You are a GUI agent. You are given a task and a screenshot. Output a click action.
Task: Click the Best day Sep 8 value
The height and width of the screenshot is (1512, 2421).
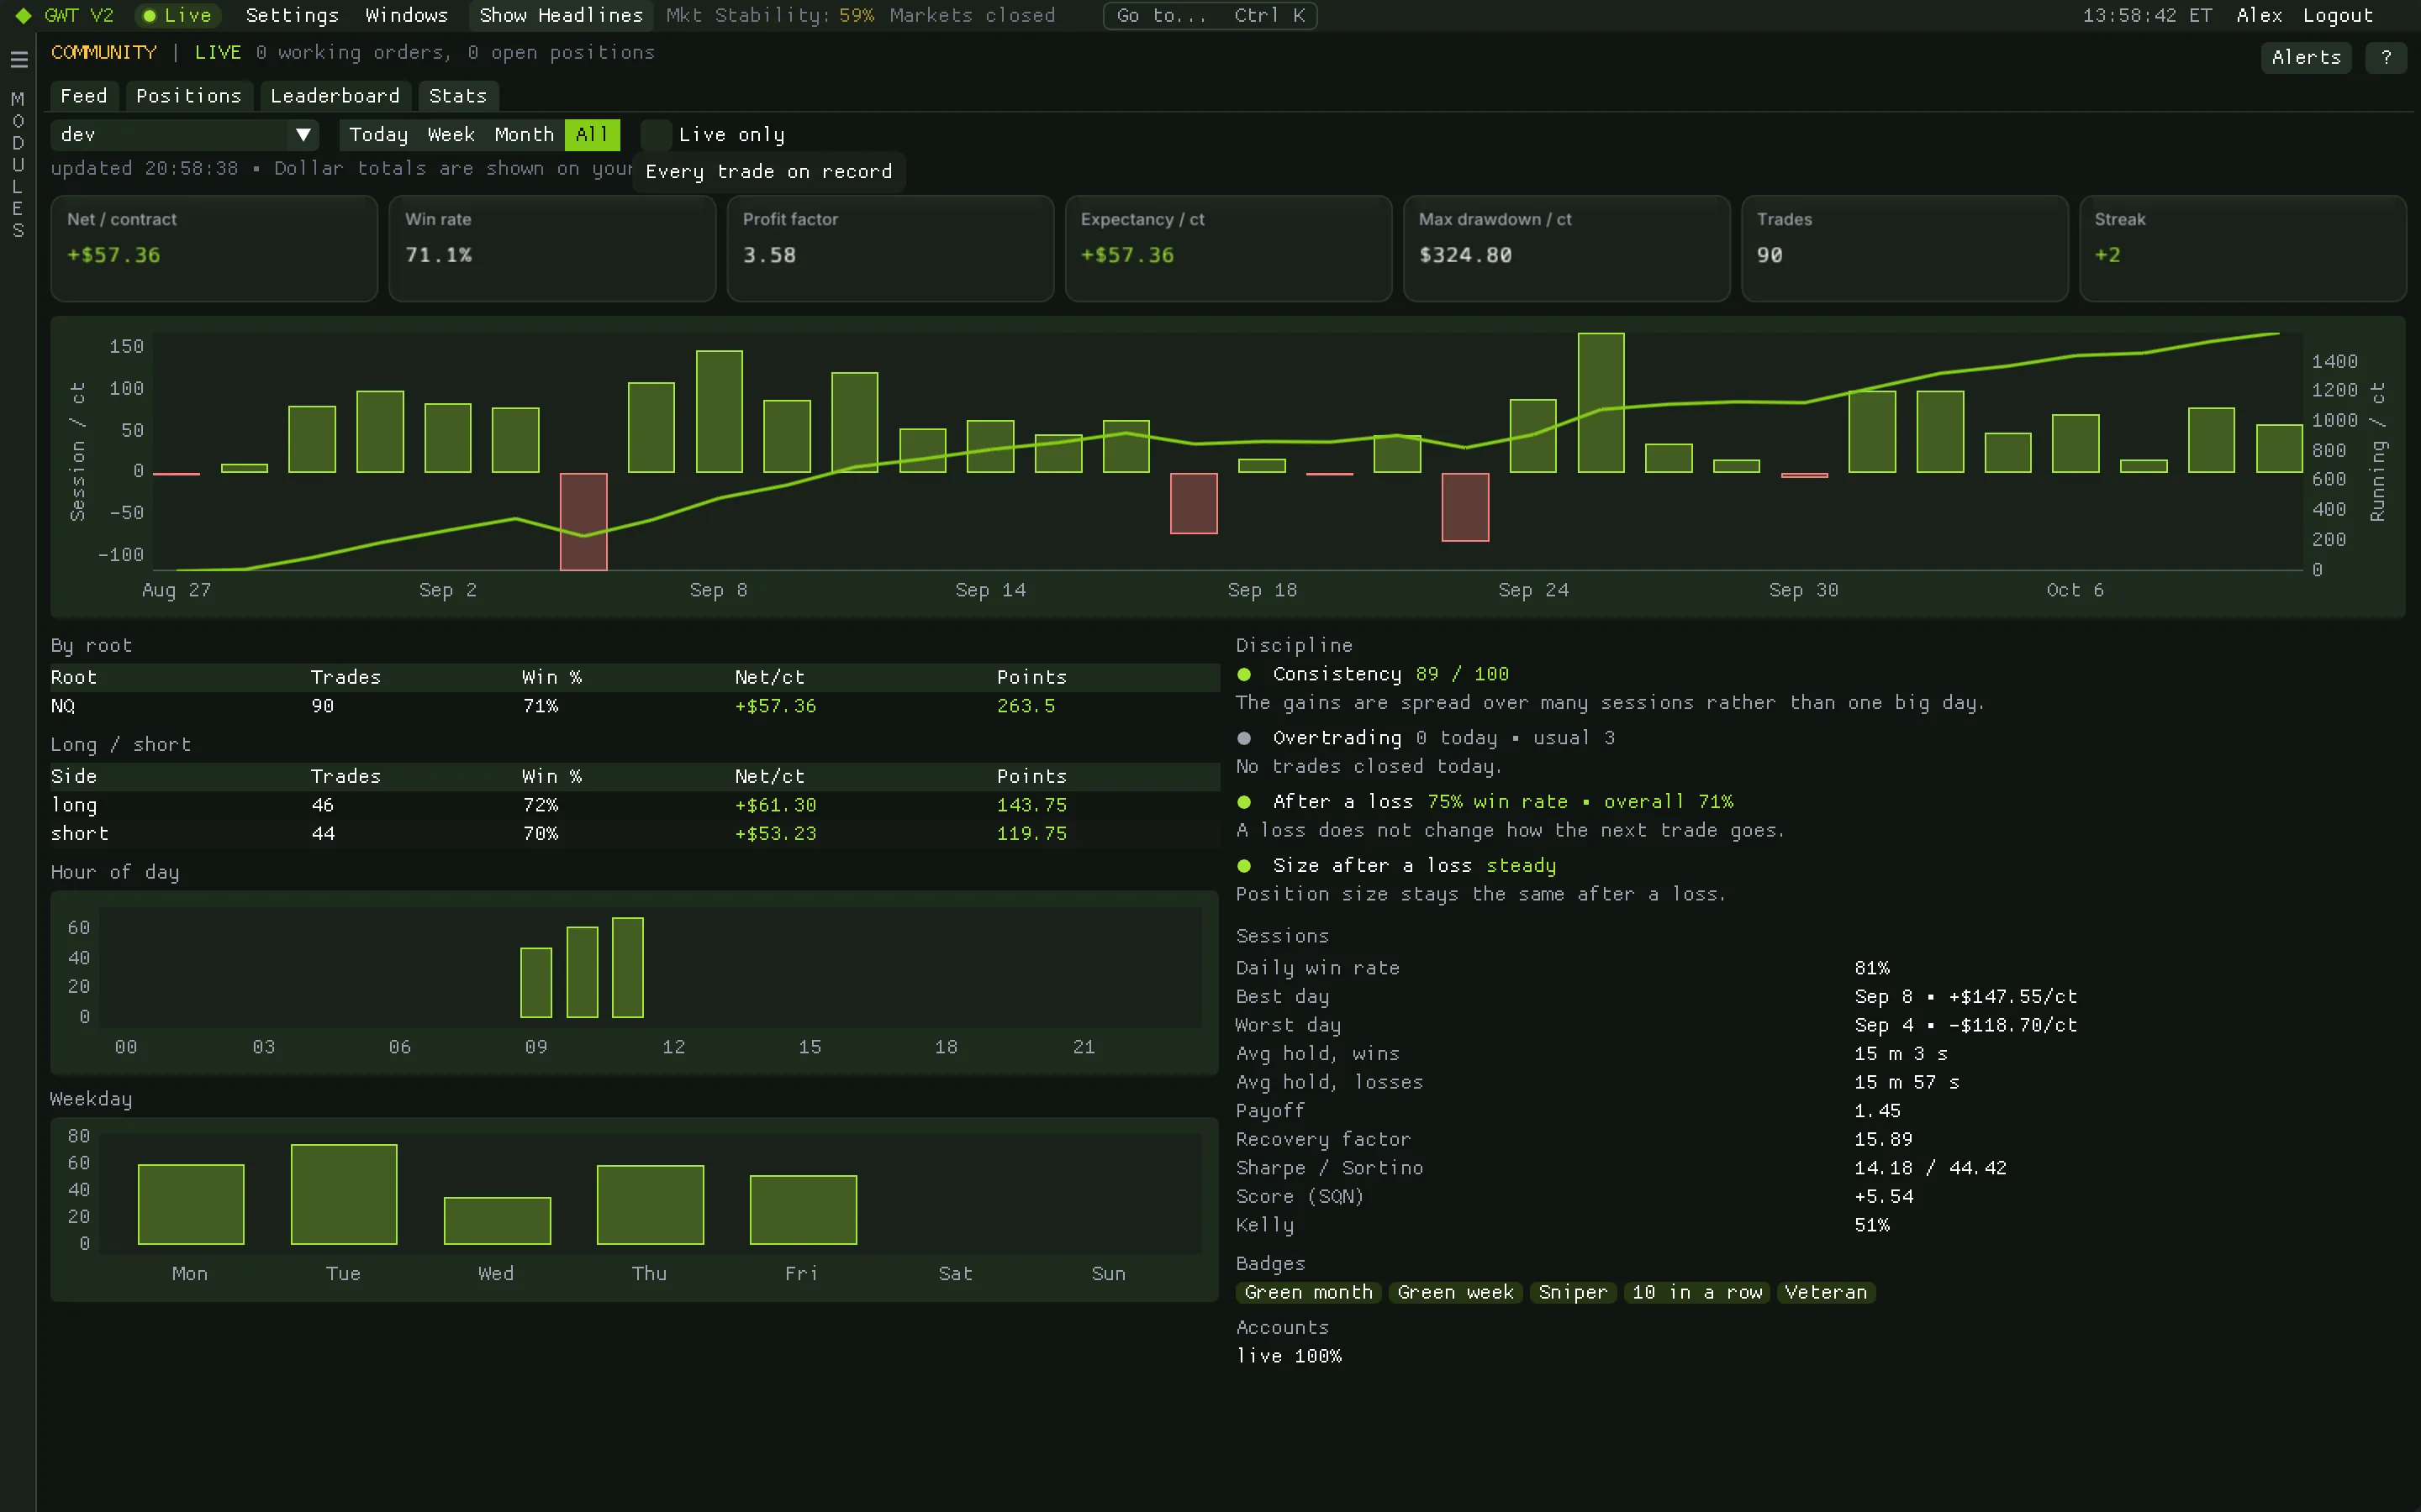point(1965,997)
